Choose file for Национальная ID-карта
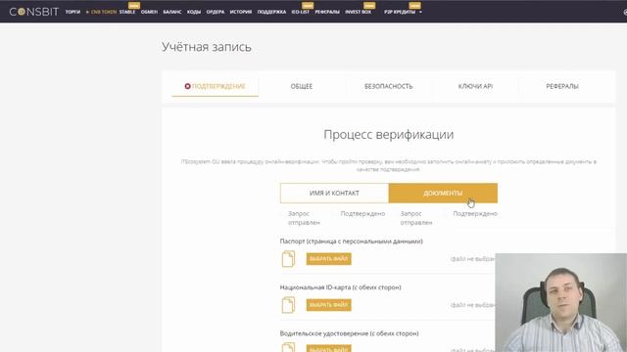Image resolution: width=627 pixels, height=352 pixels. 329,305
